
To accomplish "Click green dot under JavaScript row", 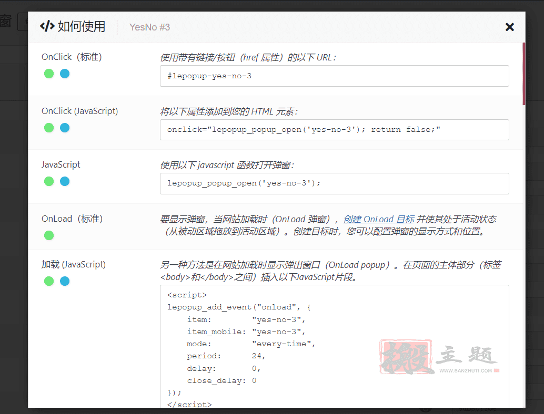I will tap(49, 181).
